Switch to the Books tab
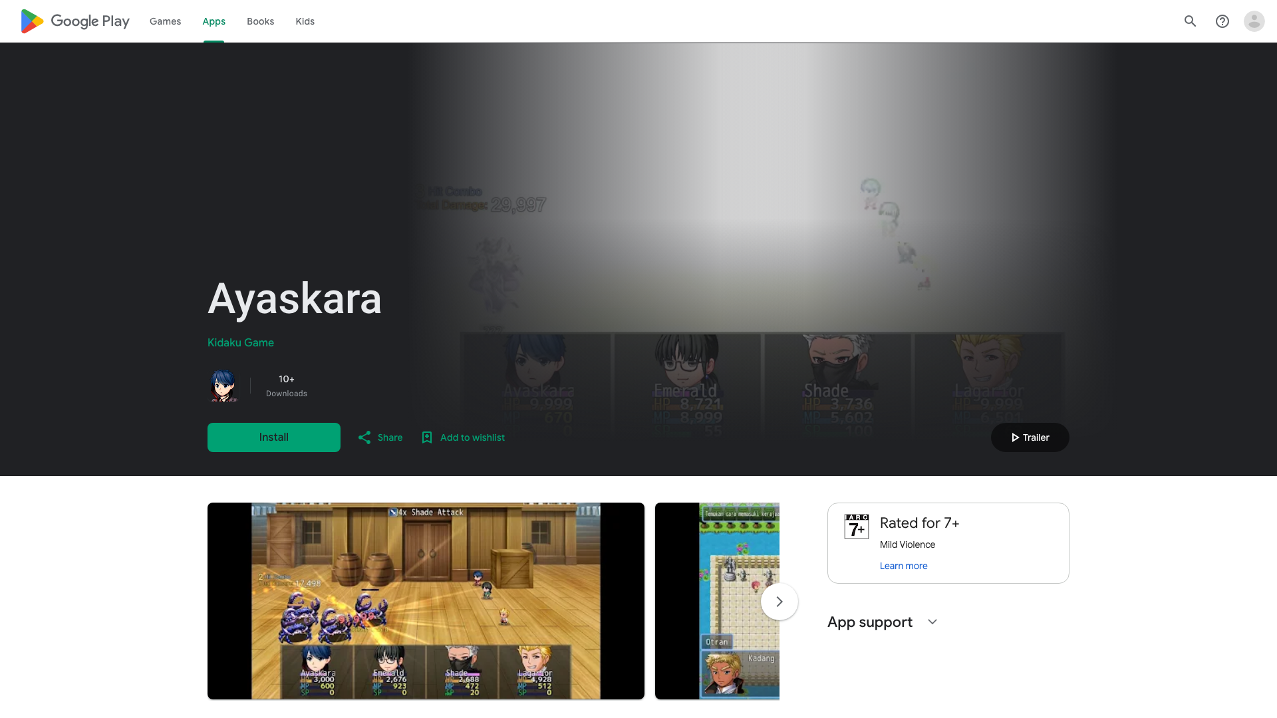 click(261, 21)
